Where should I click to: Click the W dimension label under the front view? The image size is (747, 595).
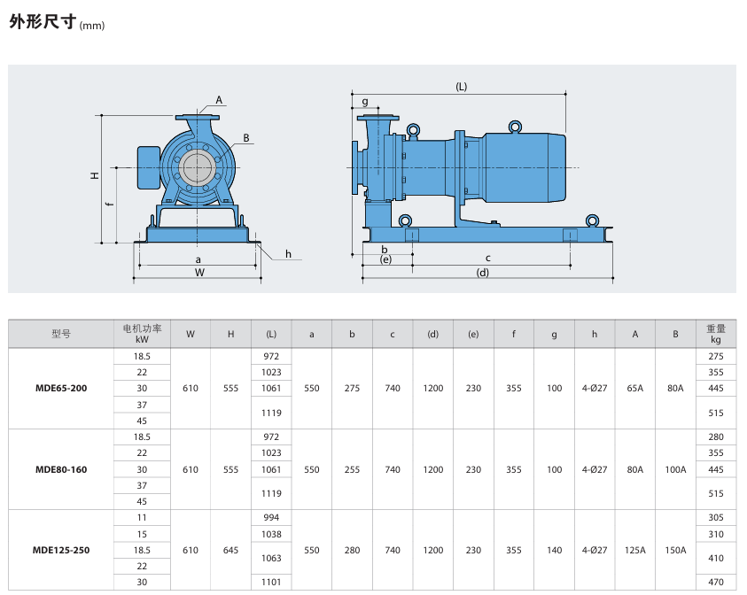pos(199,273)
